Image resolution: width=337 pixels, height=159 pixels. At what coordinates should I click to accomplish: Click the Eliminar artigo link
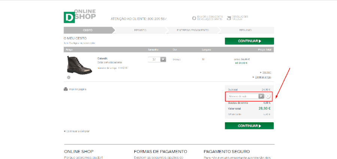pos(263,77)
